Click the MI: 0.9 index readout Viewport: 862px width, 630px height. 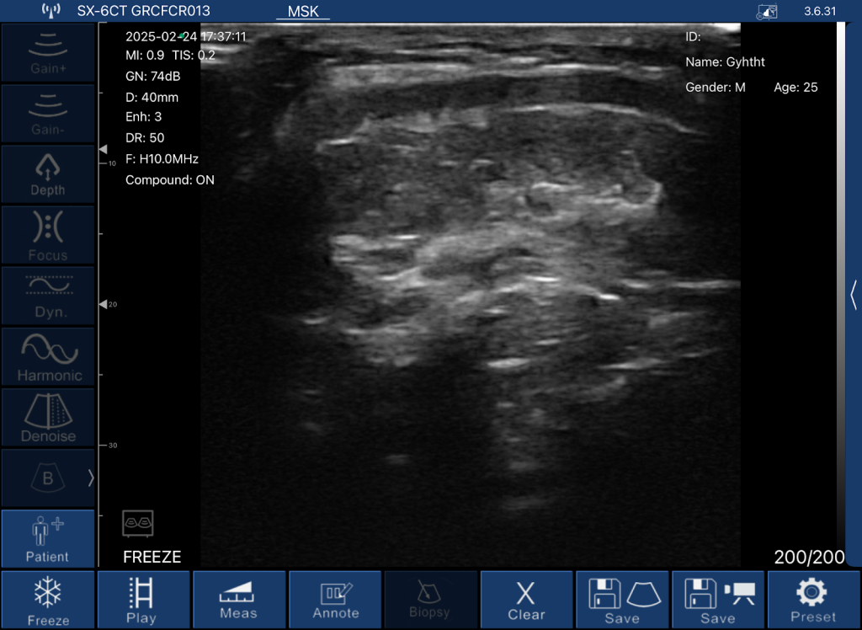(145, 55)
